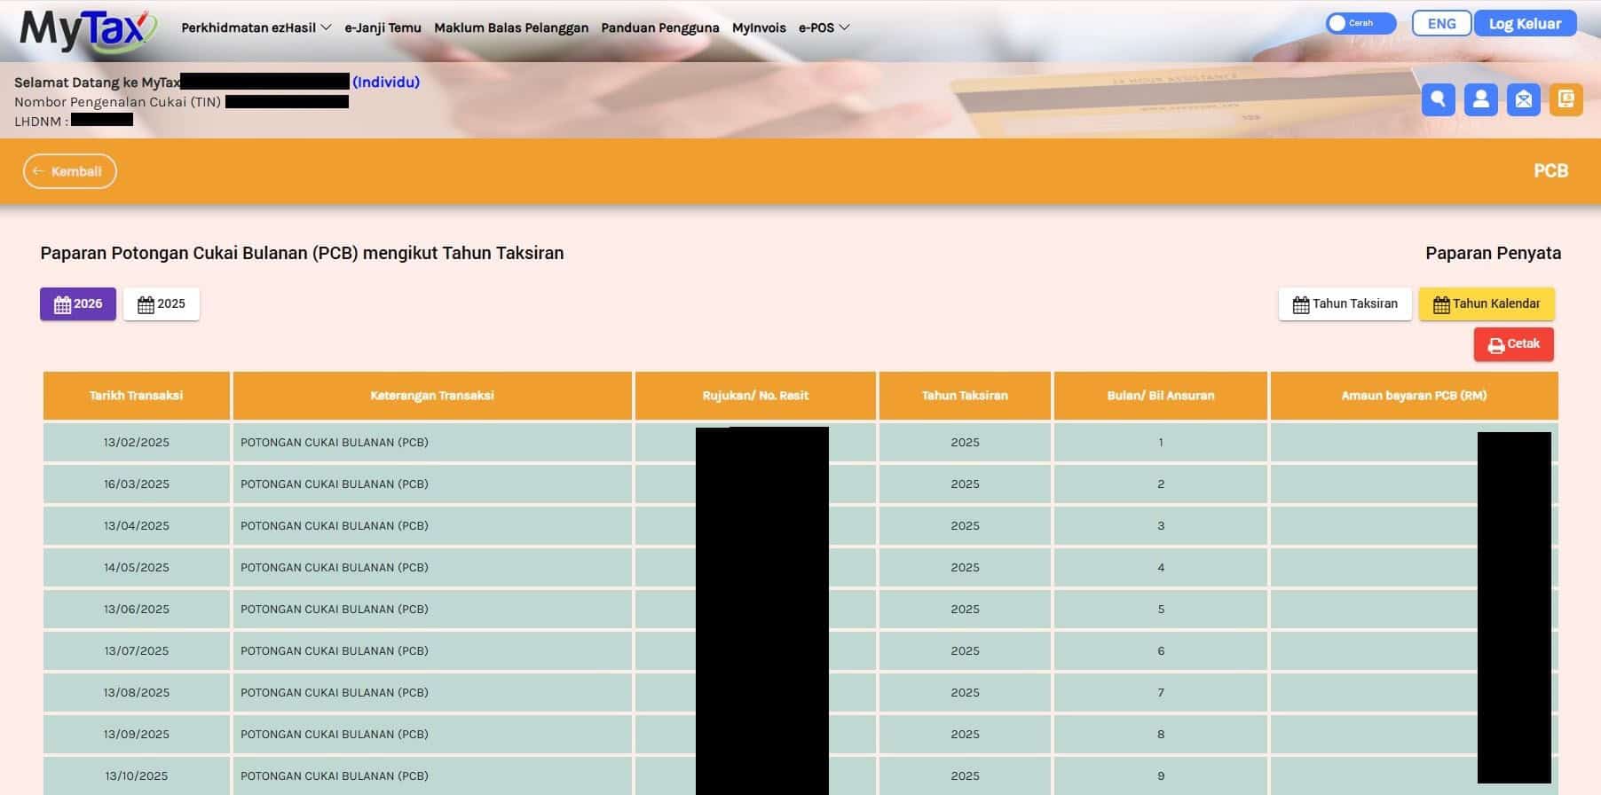Open the e-Janji Temu menu item
Image resolution: width=1601 pixels, height=795 pixels.
[383, 28]
